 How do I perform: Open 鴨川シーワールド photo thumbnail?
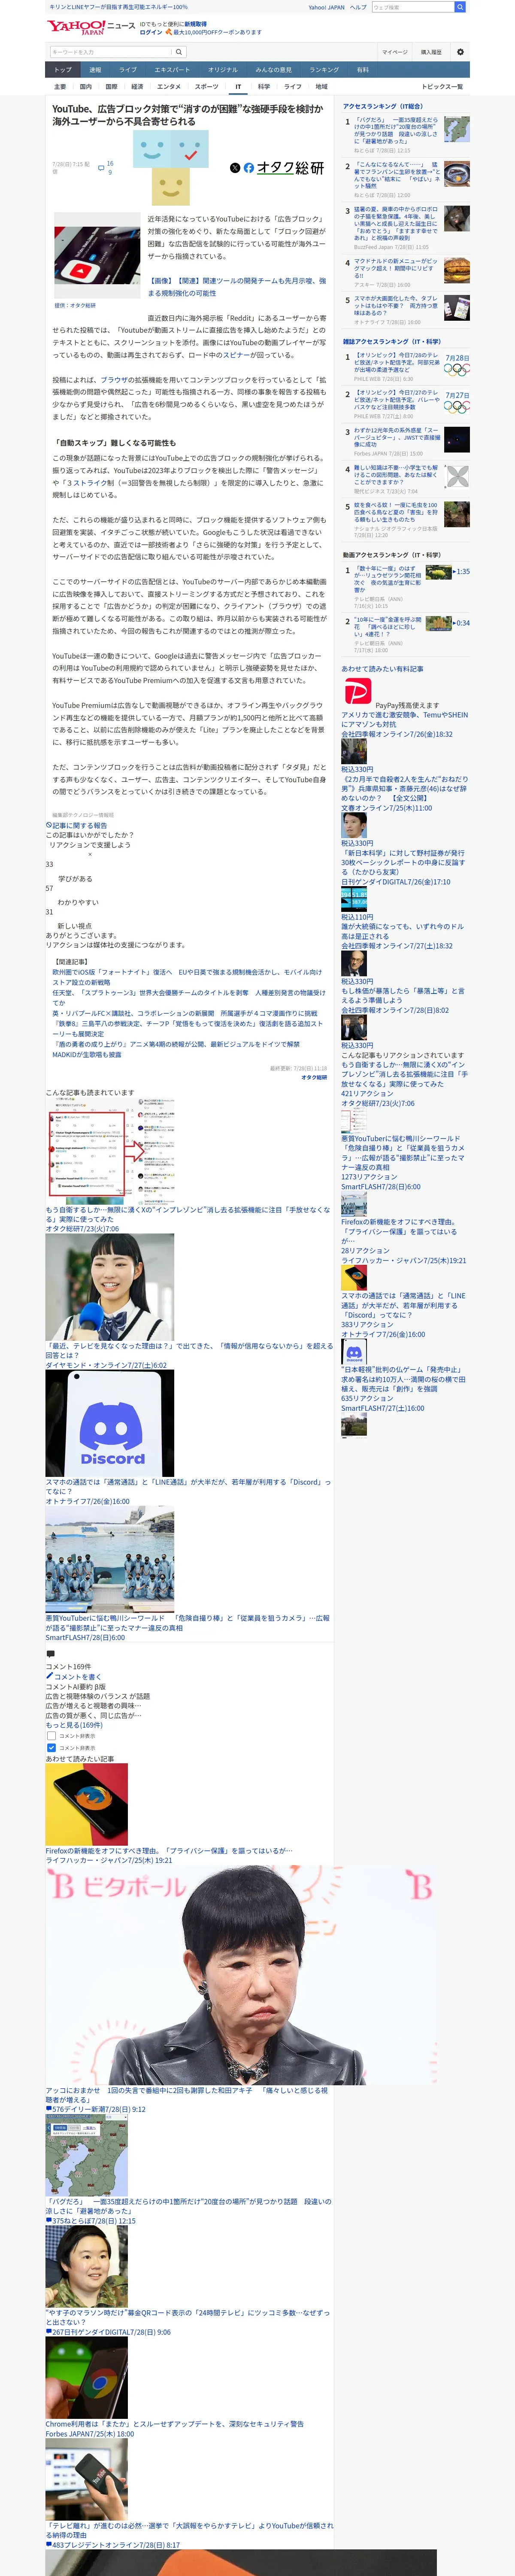point(109,1559)
